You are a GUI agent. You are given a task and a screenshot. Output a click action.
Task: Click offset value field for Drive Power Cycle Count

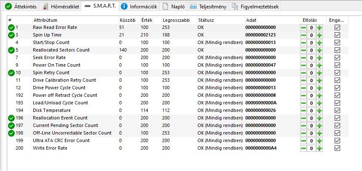tap(311, 88)
